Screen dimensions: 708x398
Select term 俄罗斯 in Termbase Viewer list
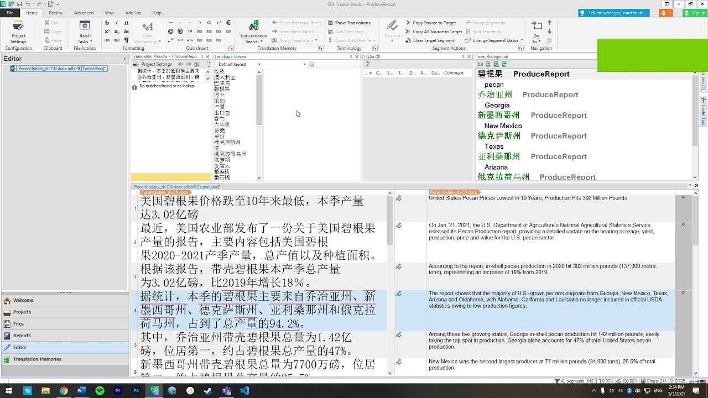(x=222, y=160)
